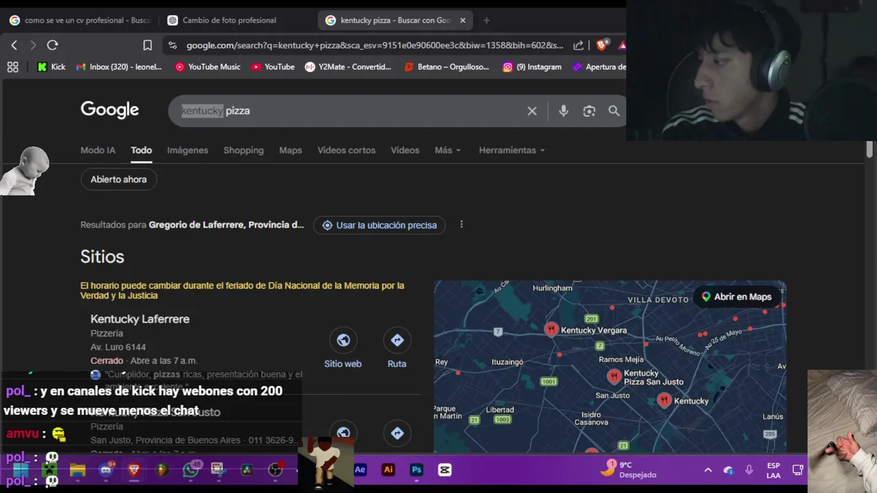Open Sitio web for Kentucky Laferrere

pos(343,349)
